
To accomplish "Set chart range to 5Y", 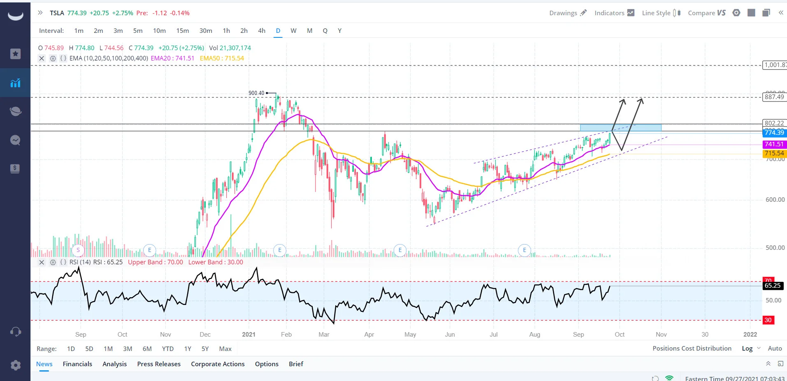I will pyautogui.click(x=205, y=349).
